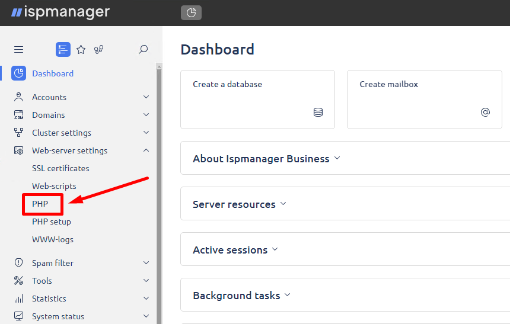
Task: Click the @ icon in Create mailbox card
Action: coord(485,112)
